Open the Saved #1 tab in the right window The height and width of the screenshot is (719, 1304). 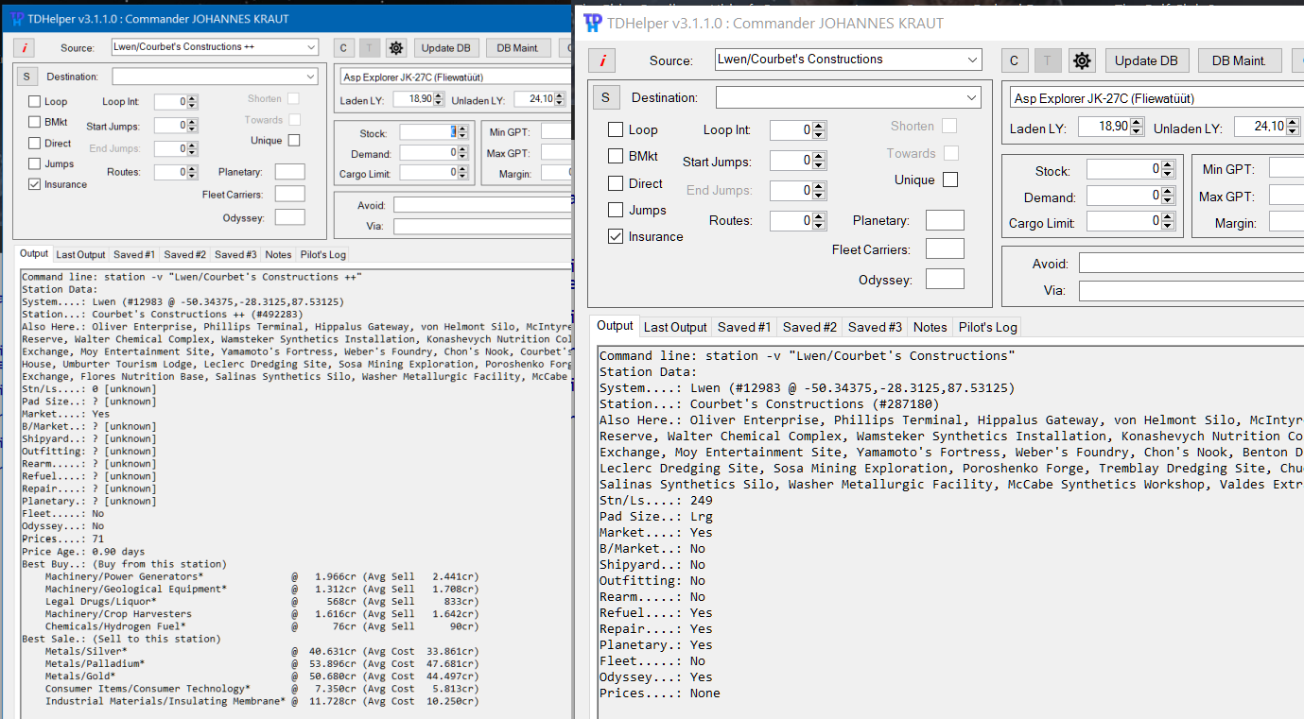click(x=744, y=327)
